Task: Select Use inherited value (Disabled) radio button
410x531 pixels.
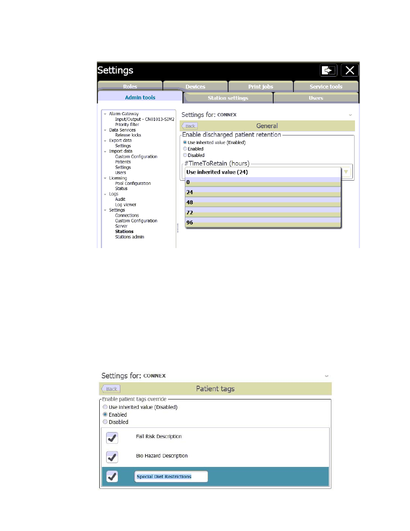Action: [105, 407]
